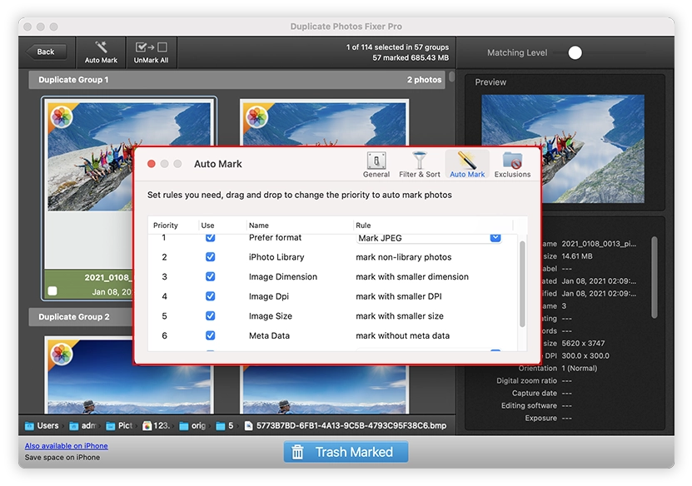The image size is (692, 486).
Task: Click the 14.61 MB file size value
Action: [577, 256]
